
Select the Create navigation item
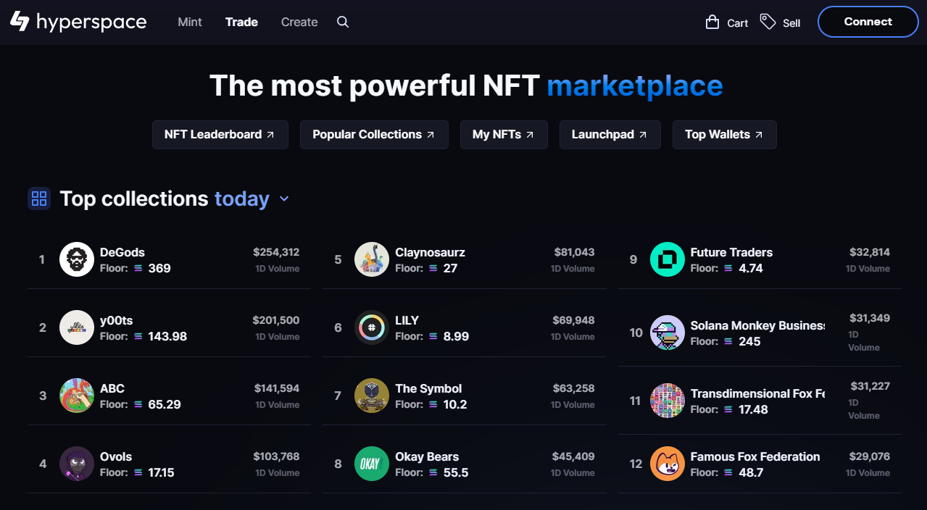(299, 22)
